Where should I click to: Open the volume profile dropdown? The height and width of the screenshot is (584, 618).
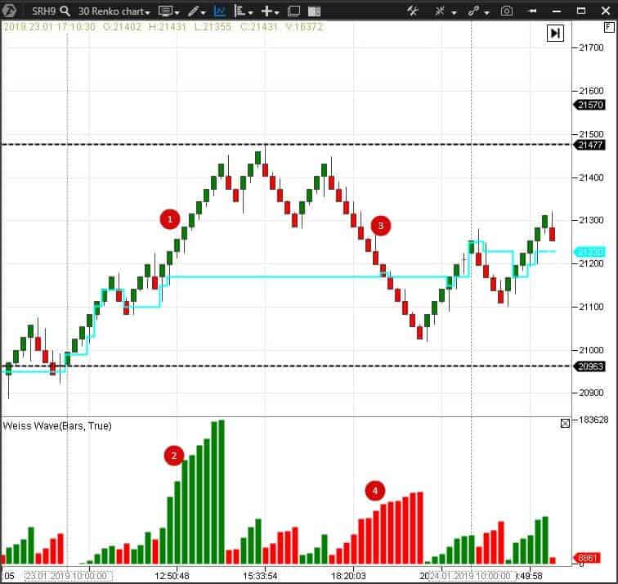pyautogui.click(x=243, y=11)
